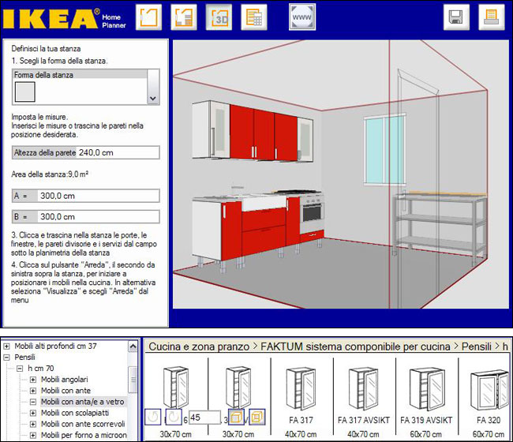
Task: Click the IKEA logo
Action: click(49, 18)
